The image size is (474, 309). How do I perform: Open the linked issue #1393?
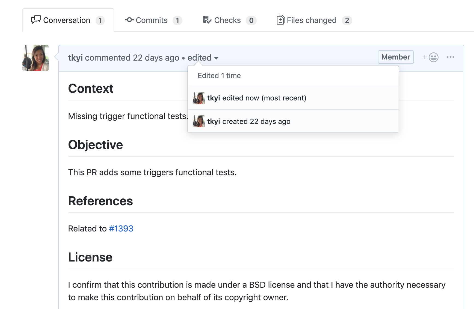click(x=121, y=228)
